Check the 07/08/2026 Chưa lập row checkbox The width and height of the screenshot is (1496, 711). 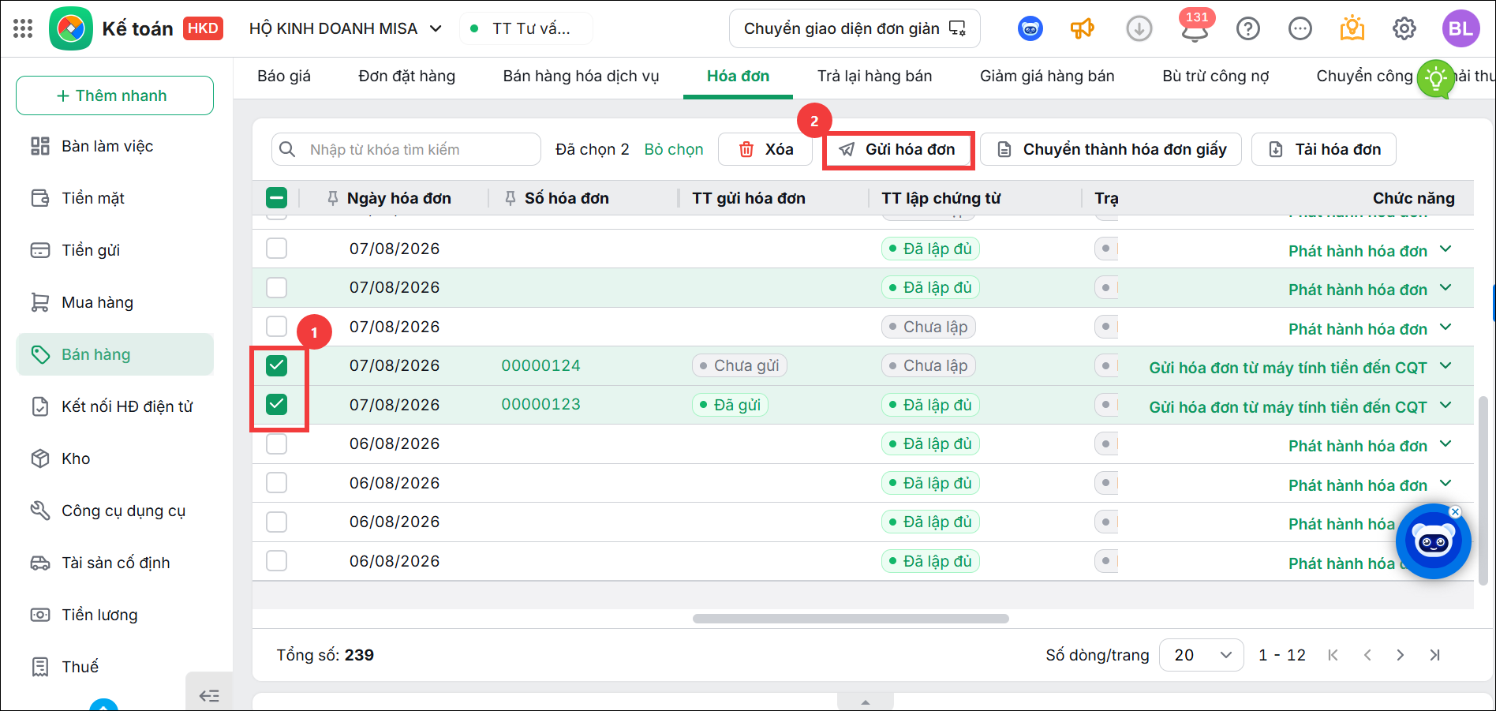(x=277, y=327)
